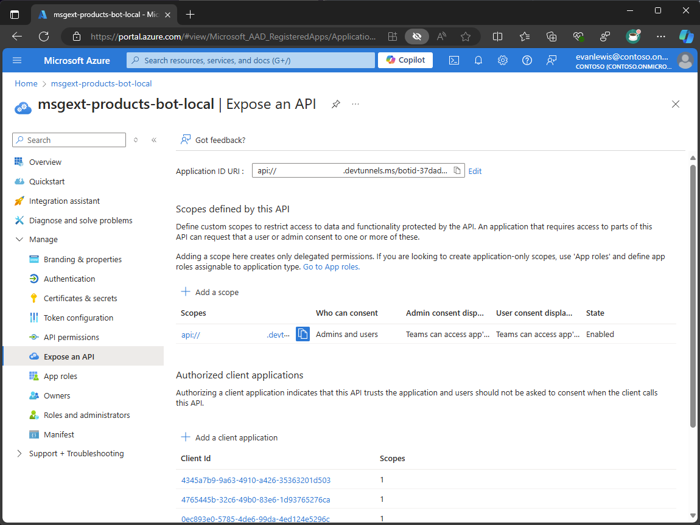Focus the global search resources box

(x=250, y=60)
